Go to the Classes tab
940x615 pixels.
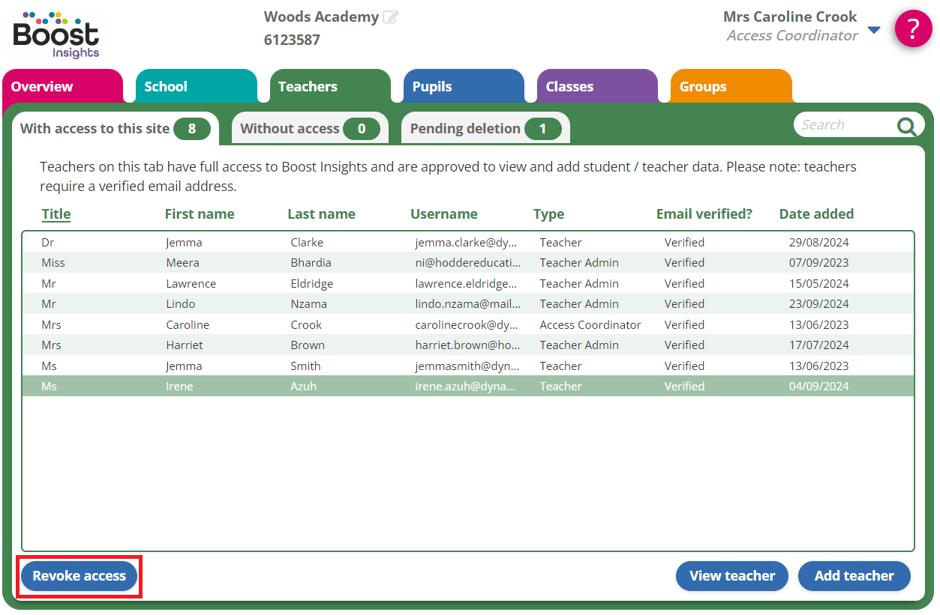[x=569, y=87]
